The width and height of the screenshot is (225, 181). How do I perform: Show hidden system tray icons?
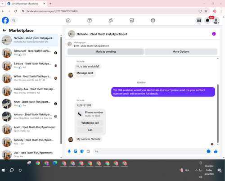tap(196, 170)
